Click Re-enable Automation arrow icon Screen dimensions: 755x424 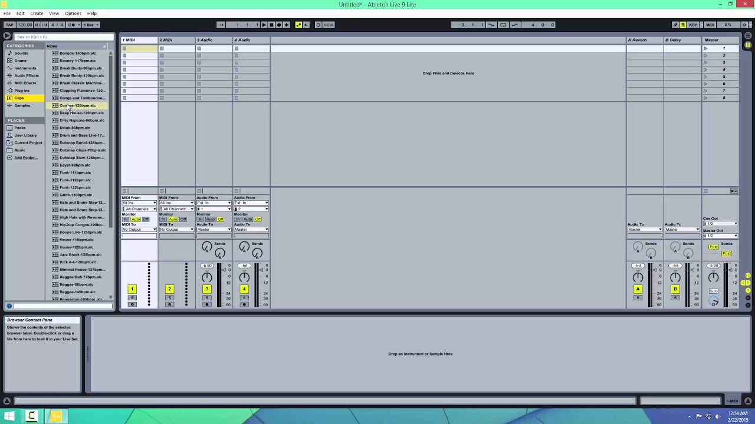click(x=306, y=25)
